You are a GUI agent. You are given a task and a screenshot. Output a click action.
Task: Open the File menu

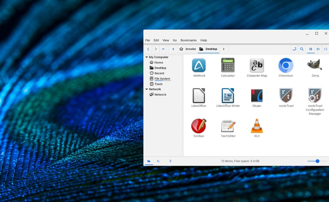[147, 40]
